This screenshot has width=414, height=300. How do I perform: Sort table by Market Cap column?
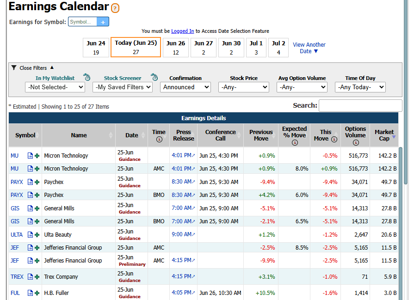tap(384, 135)
